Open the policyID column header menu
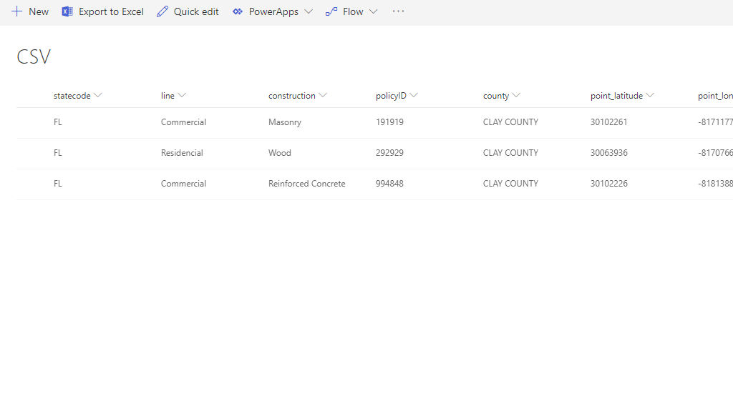Screen dimensions: 733x401 (x=414, y=95)
